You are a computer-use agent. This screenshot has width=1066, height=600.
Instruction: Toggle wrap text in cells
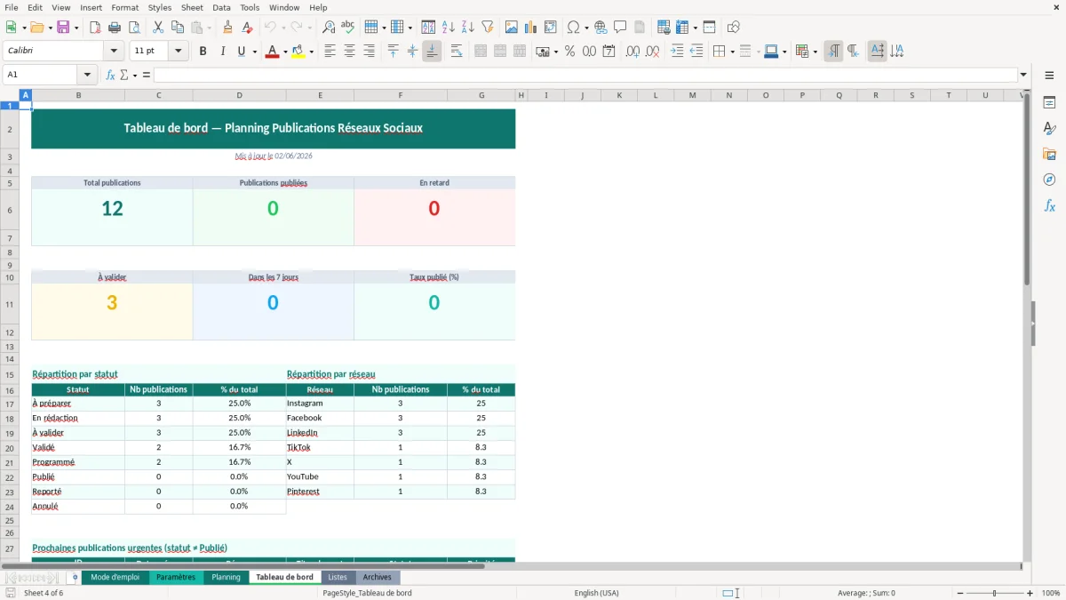(x=457, y=52)
